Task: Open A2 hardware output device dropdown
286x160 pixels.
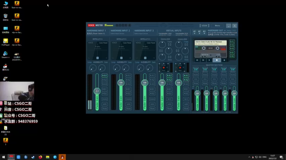Action: 199,32
